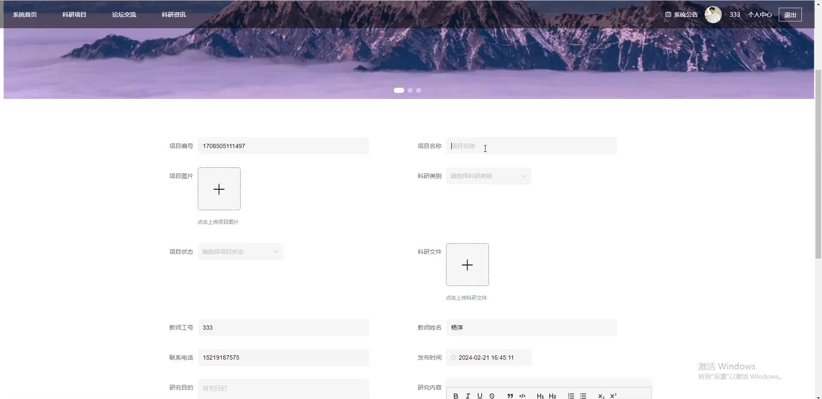
Task: Open the 项目状态 dropdown
Action: (241, 252)
